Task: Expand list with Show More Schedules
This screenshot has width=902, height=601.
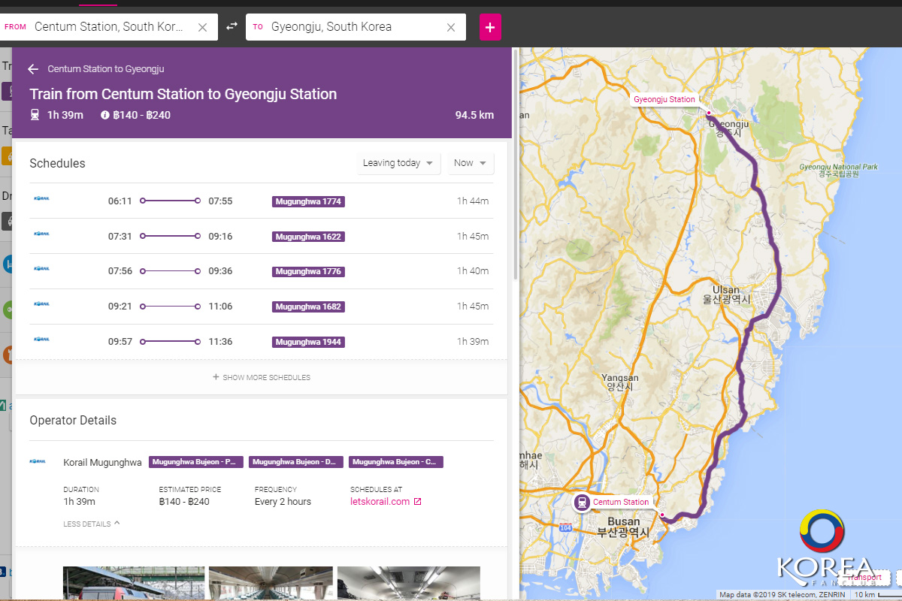Action: (x=261, y=377)
